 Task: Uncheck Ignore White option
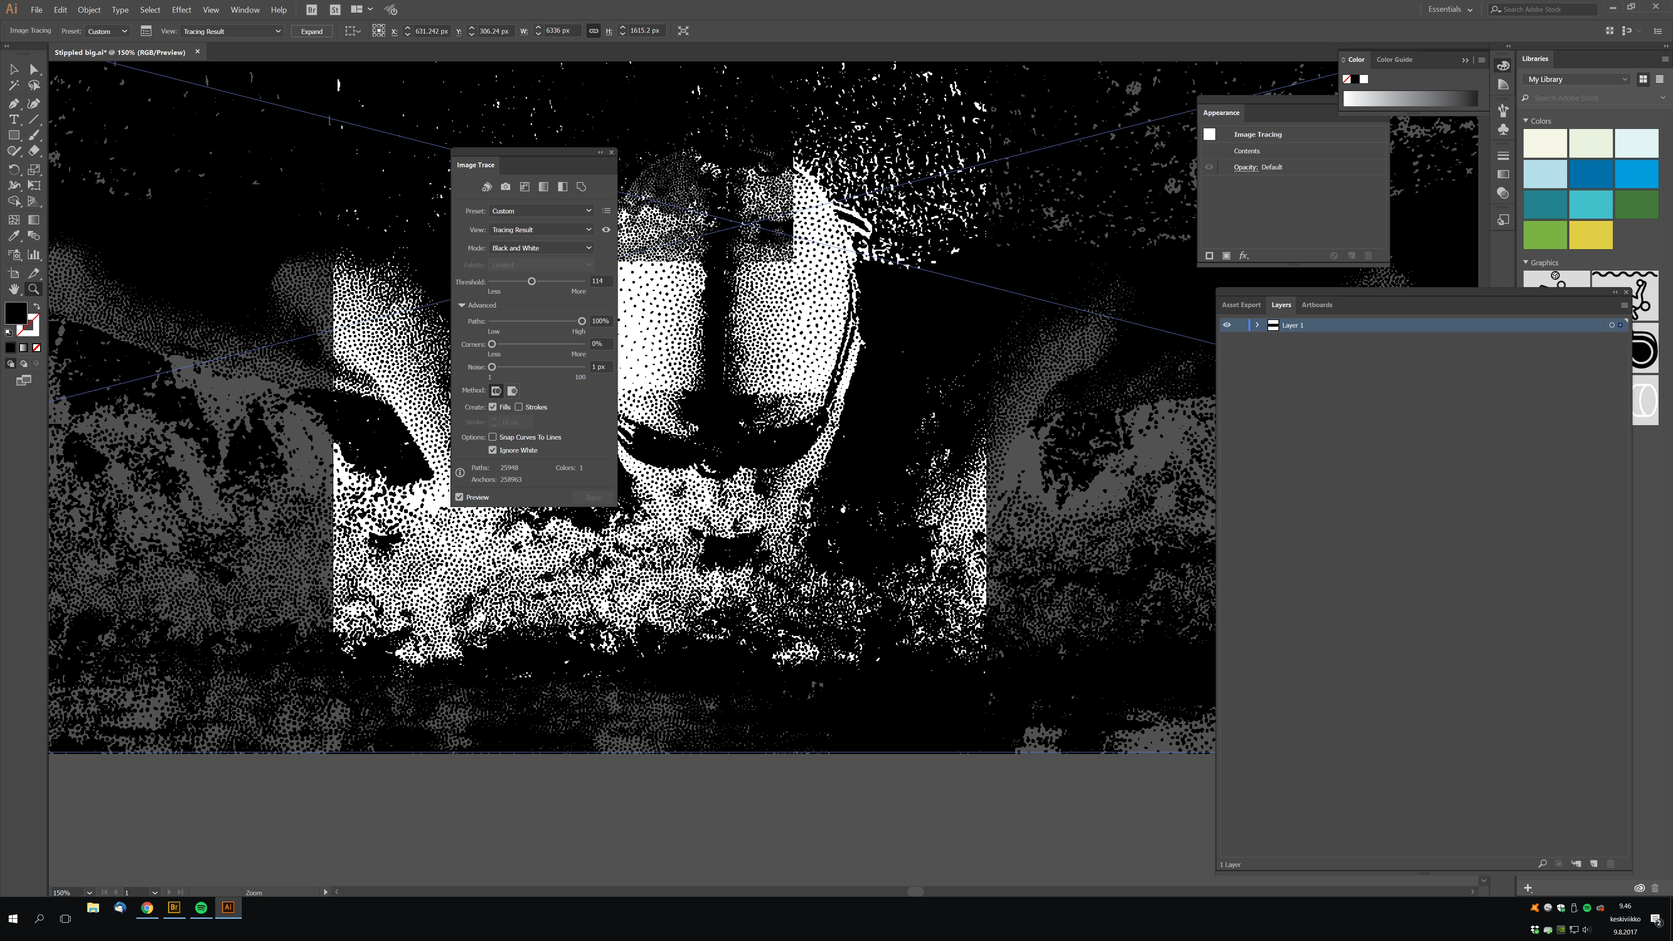pyautogui.click(x=492, y=450)
